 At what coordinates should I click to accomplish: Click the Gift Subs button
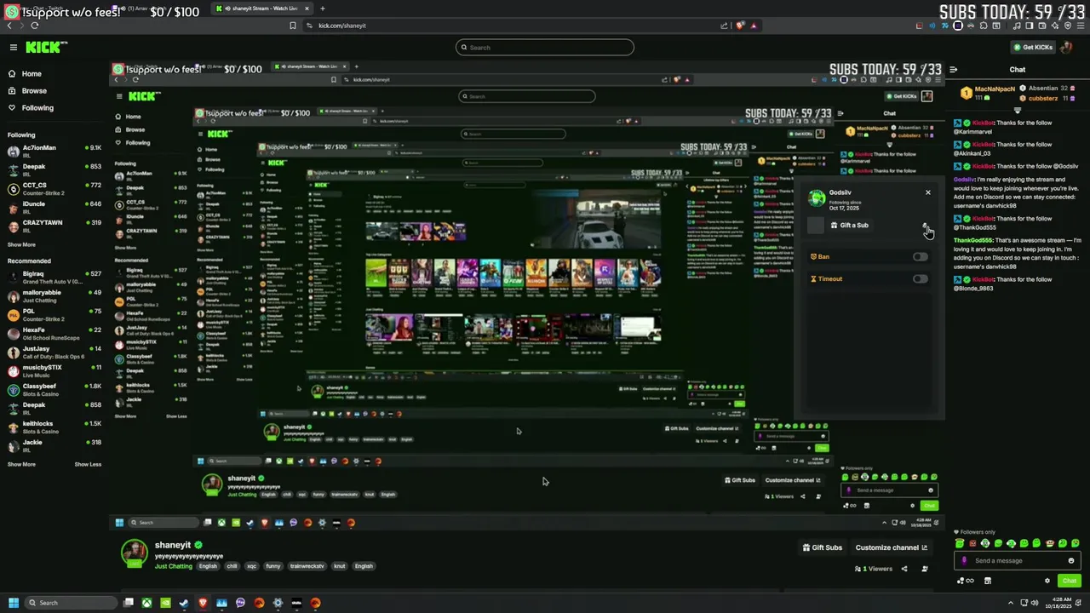coord(822,547)
